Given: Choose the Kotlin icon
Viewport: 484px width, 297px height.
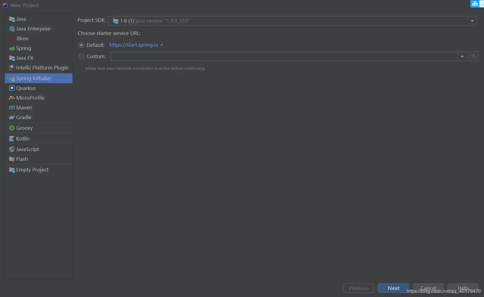Looking at the screenshot, I should (x=12, y=139).
